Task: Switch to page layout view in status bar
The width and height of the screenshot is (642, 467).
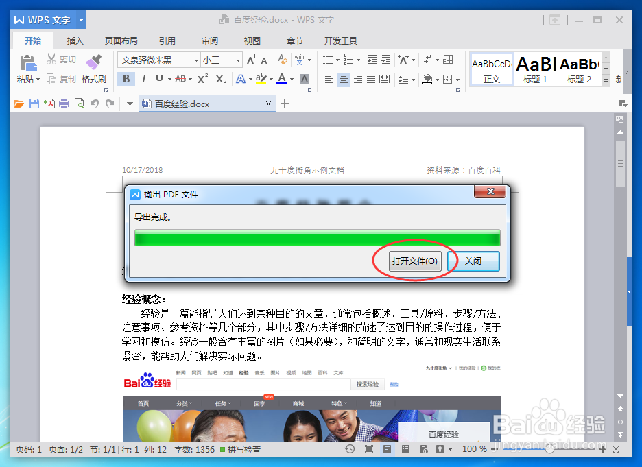Action: [x=387, y=449]
